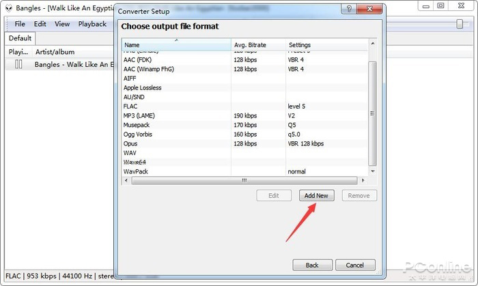Screen dimensions: 478x286
Task: Click the 160 kbps bitrate cell
Action: click(x=245, y=134)
